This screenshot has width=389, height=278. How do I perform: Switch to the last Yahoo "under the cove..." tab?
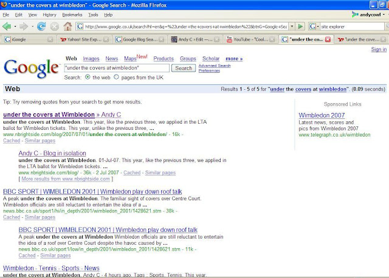(x=361, y=39)
